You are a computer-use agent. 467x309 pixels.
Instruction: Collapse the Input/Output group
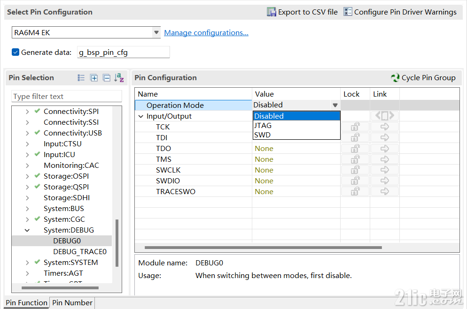tap(141, 116)
